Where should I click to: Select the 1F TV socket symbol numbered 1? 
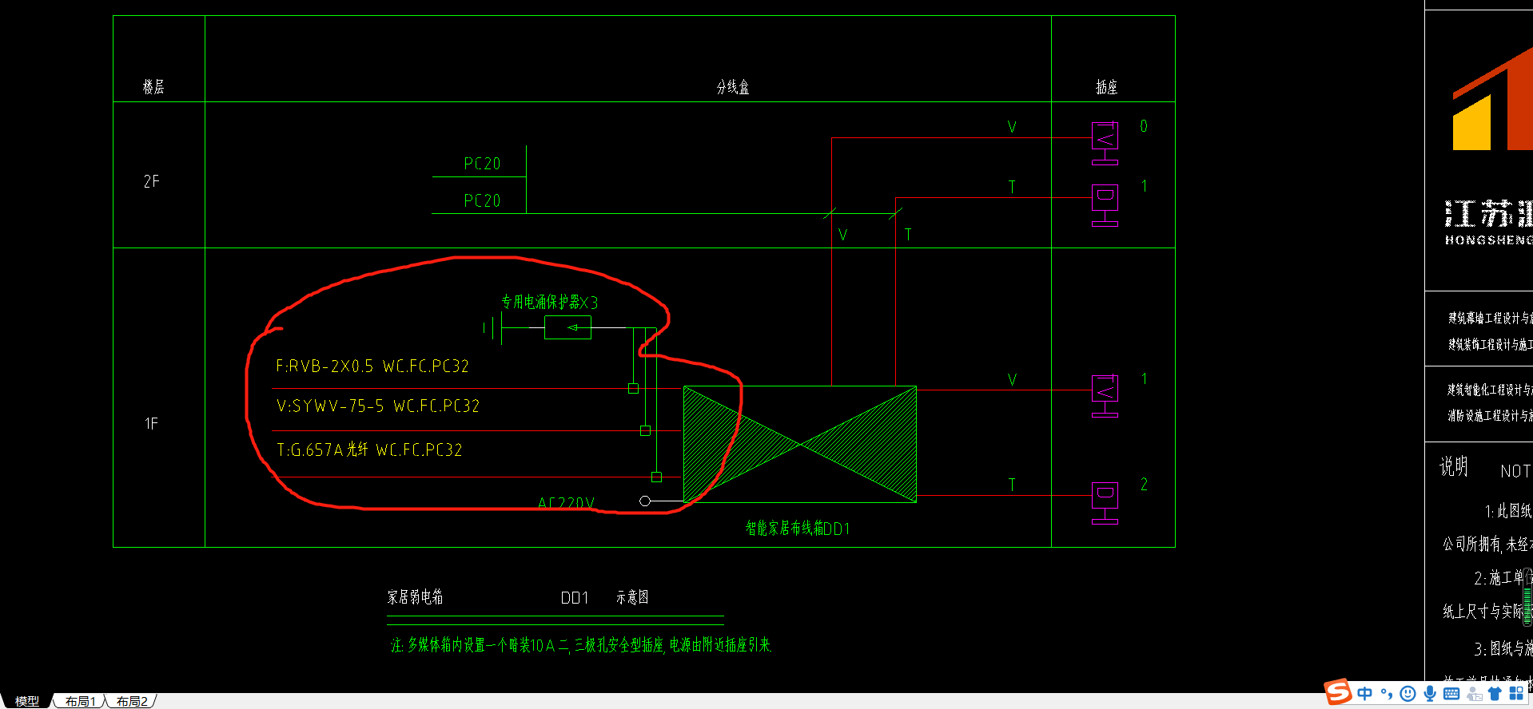[1105, 396]
